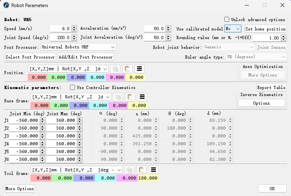Click the paste icon in the Position row
Image resolution: width=291 pixels, height=196 pixels.
click(127, 69)
